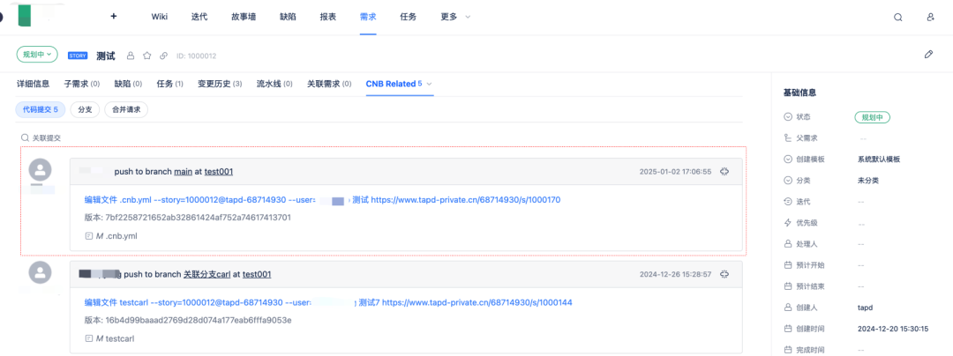Viewport: 953px width, 356px height.
Task: Switch to the 子需求 (0) tab
Action: [x=82, y=84]
